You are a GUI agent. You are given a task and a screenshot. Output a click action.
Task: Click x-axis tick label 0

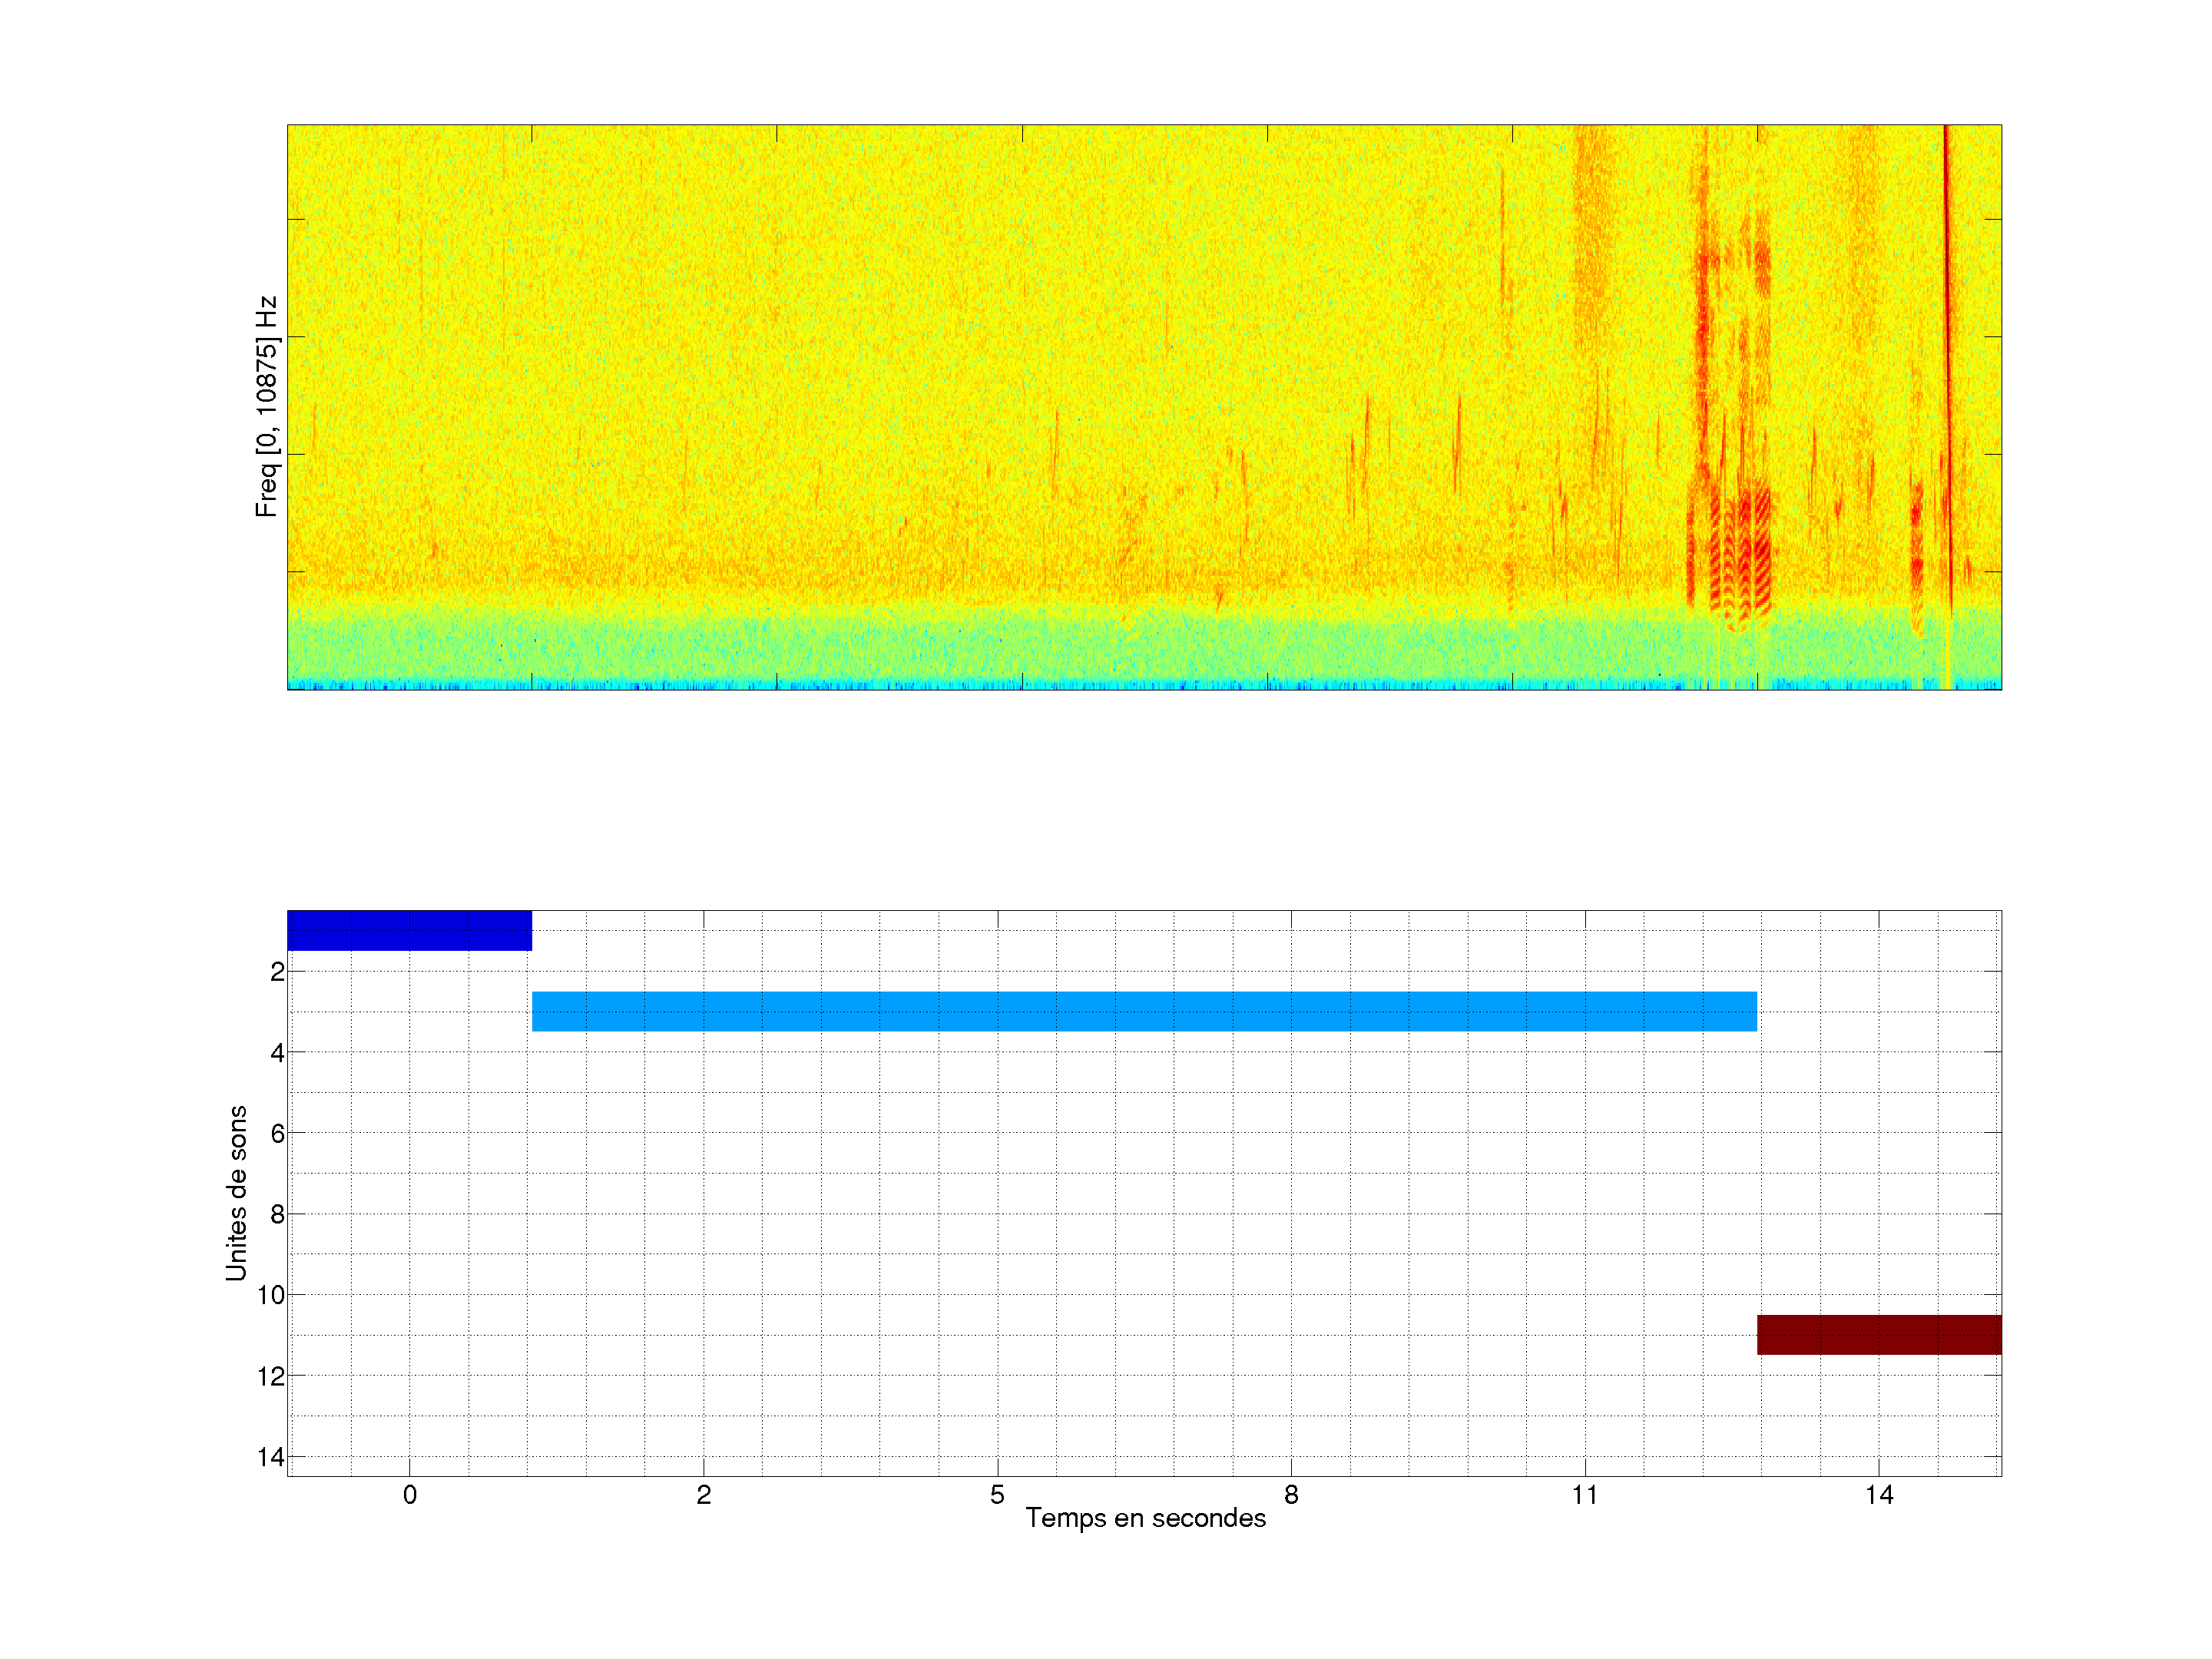coord(409,1495)
